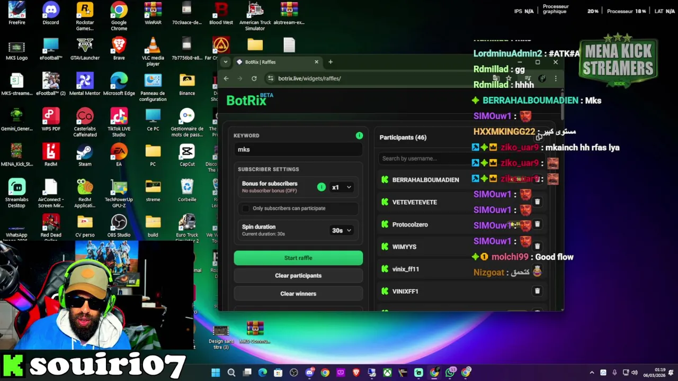Open WhatsApp from the taskbar
The width and height of the screenshot is (678, 381).
[x=450, y=373]
